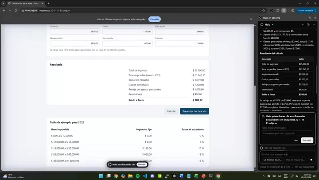Screen dimensions: 319x180
Task: Reload the page with the refresh icon
Action: [x=16, y=10]
